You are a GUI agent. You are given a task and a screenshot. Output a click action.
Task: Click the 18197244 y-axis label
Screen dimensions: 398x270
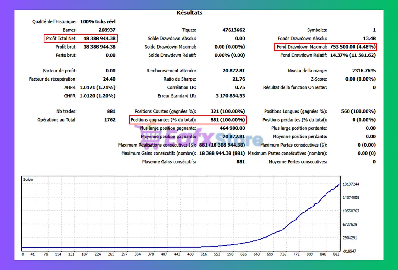tap(351, 184)
